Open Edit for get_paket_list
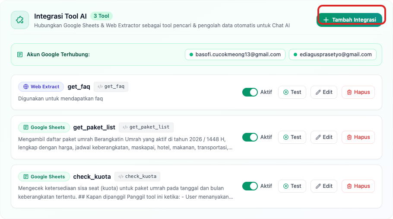Screen dimensions: 393x219 [x=324, y=137]
